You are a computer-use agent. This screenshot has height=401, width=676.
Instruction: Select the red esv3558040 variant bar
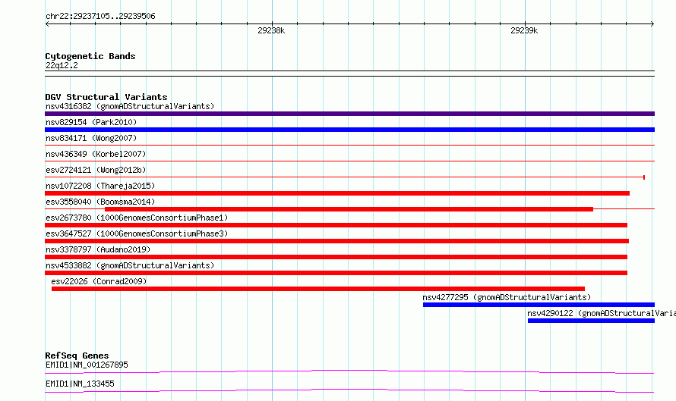(x=349, y=209)
